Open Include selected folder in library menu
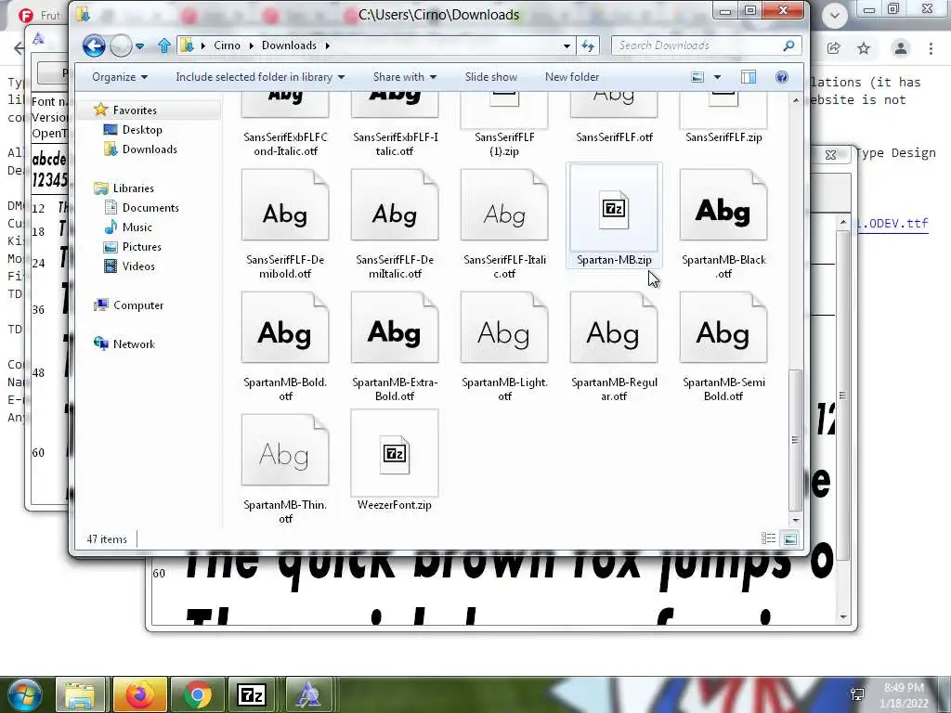Screen dimensions: 951x713 point(260,77)
